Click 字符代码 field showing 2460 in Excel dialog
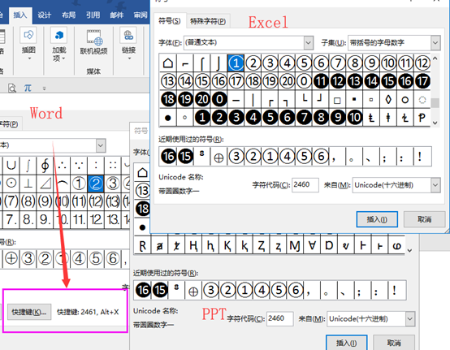The width and height of the screenshot is (450, 350). pos(305,185)
